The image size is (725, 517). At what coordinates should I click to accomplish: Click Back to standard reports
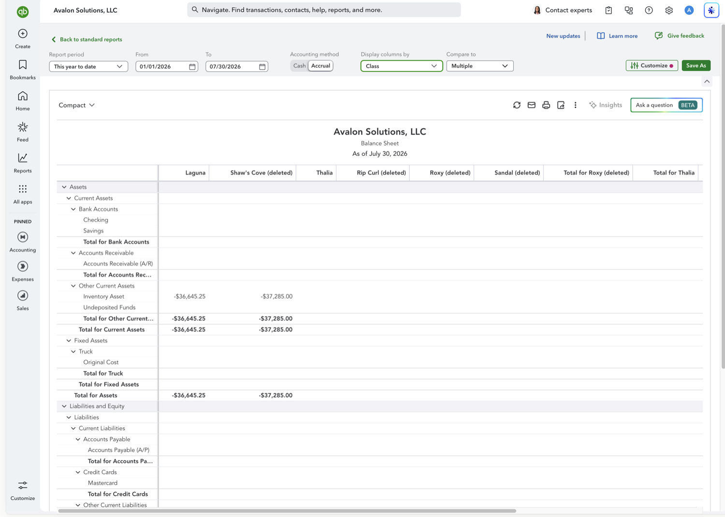point(87,39)
